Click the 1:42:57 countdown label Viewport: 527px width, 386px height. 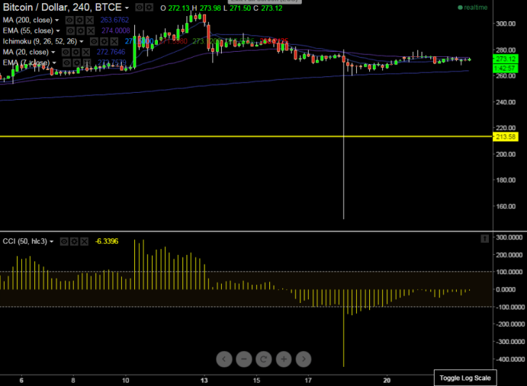[506, 69]
